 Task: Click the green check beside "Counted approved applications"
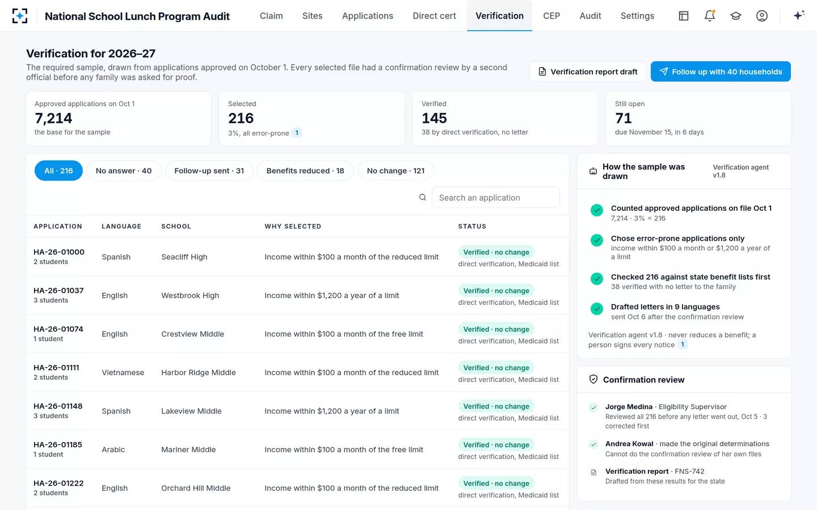[597, 210]
